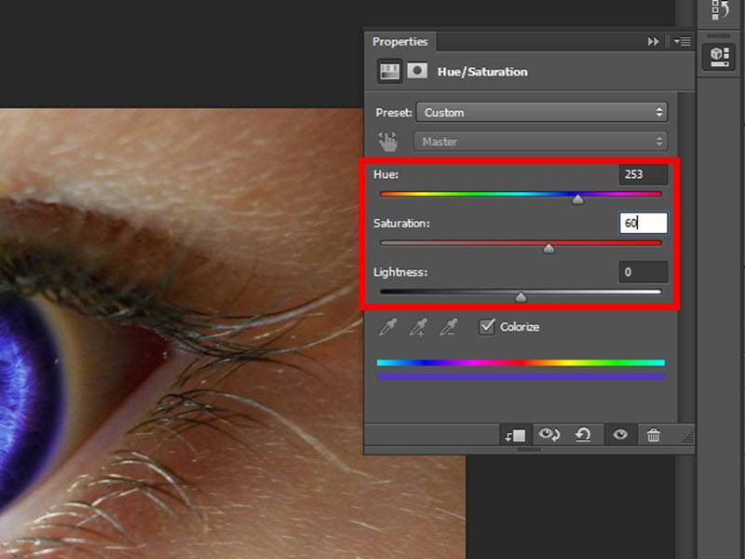Image resolution: width=745 pixels, height=559 pixels.
Task: Select the on-image targeted adjustment hand tool
Action: click(x=386, y=142)
